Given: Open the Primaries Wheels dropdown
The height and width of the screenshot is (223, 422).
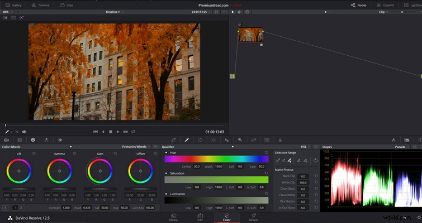Looking at the screenshot, I should tap(136, 147).
